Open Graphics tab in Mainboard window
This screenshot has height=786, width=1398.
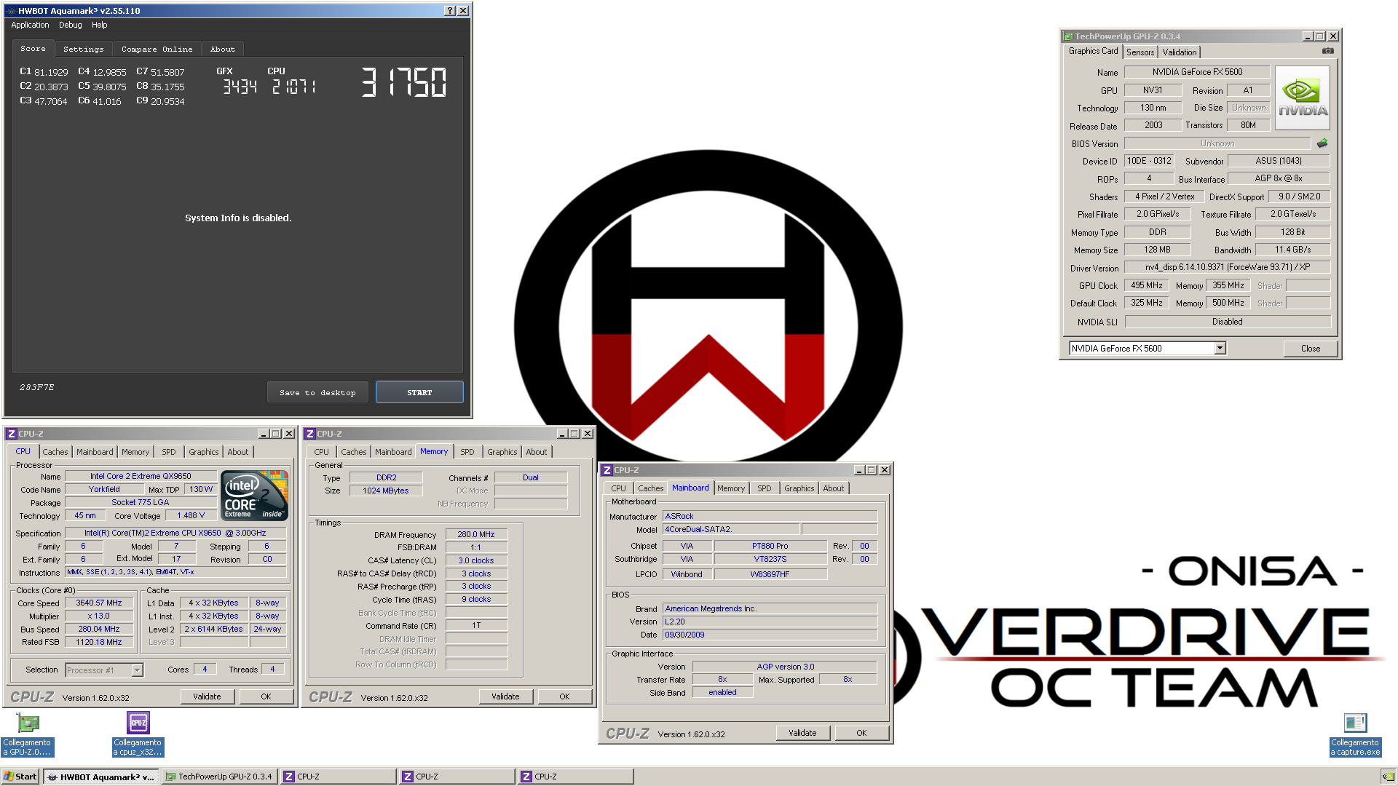799,488
